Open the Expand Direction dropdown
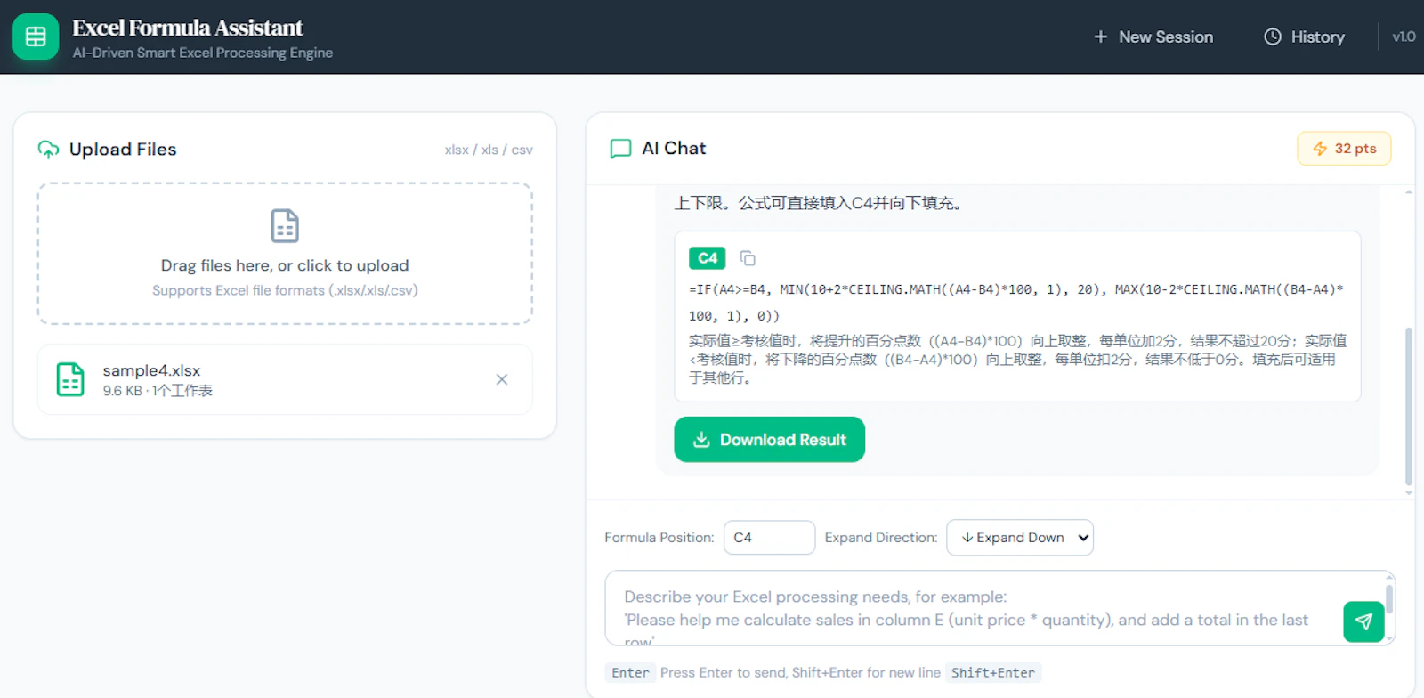The image size is (1424, 698). 1020,538
